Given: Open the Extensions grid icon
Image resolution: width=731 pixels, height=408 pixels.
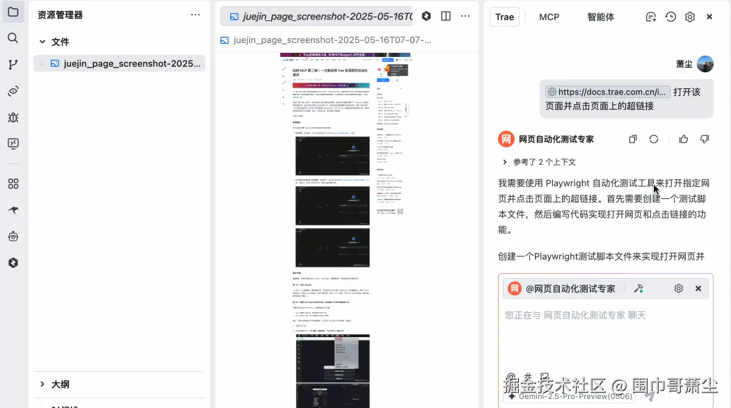Looking at the screenshot, I should click(13, 184).
